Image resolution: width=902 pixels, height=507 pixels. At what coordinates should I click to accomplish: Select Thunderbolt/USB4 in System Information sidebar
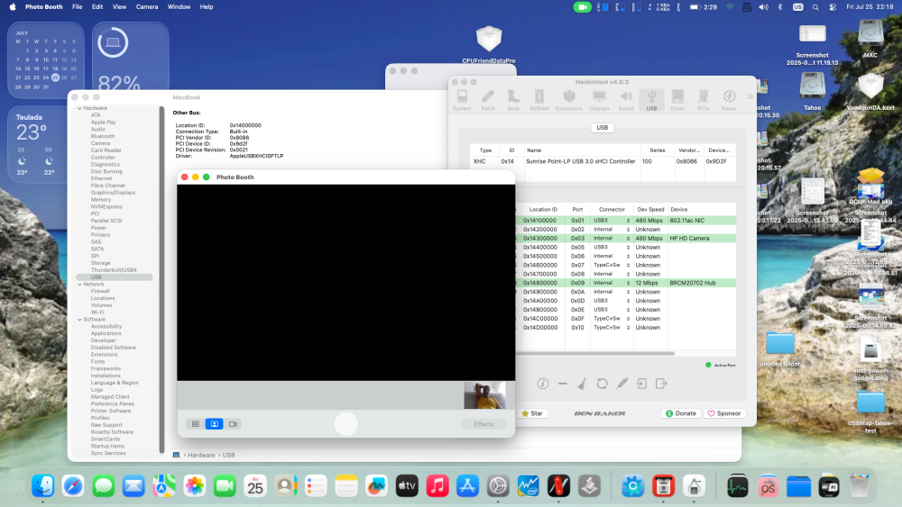coord(114,270)
